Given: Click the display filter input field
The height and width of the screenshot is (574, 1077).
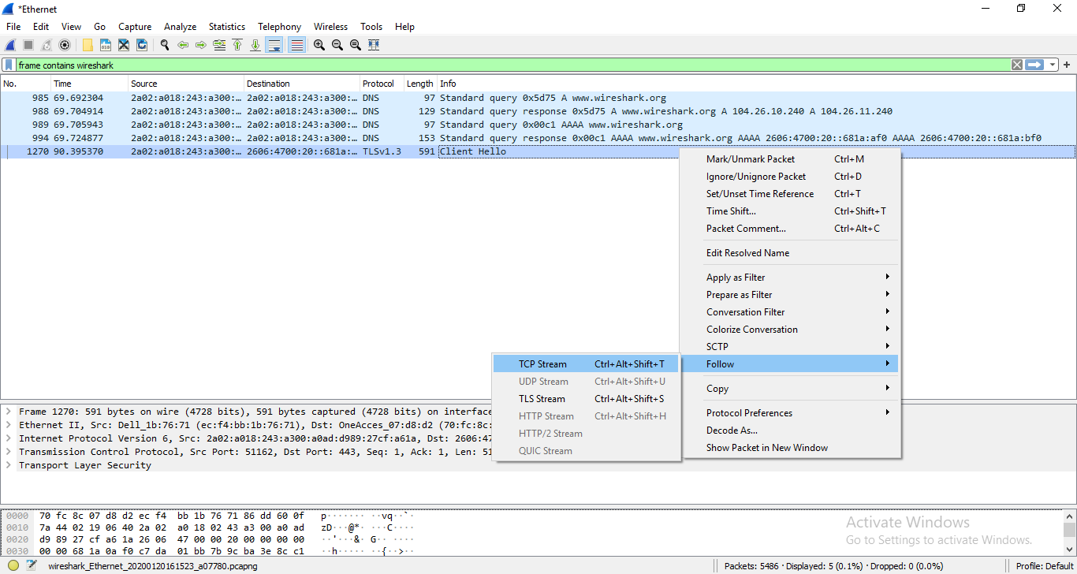Looking at the screenshot, I should click(x=512, y=65).
